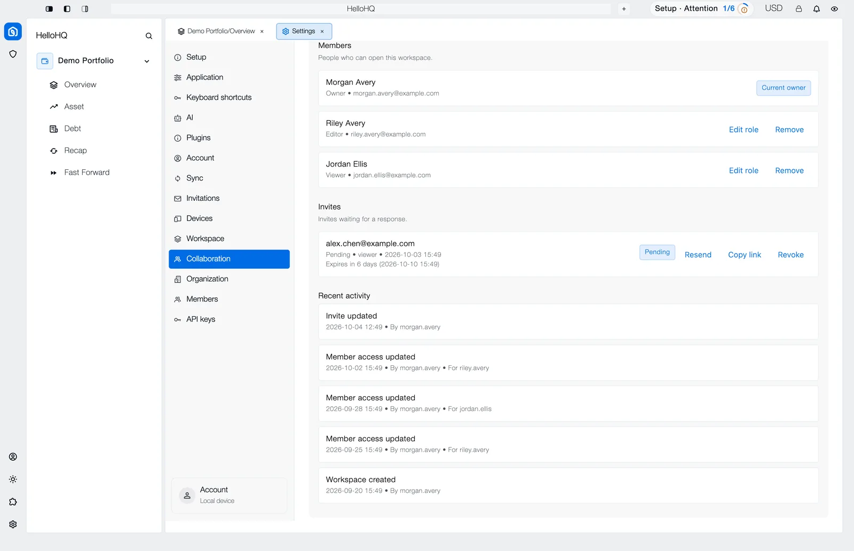Click the Current owner badge

784,88
